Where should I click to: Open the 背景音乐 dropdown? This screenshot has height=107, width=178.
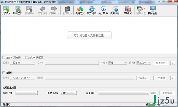pyautogui.click(x=123, y=93)
